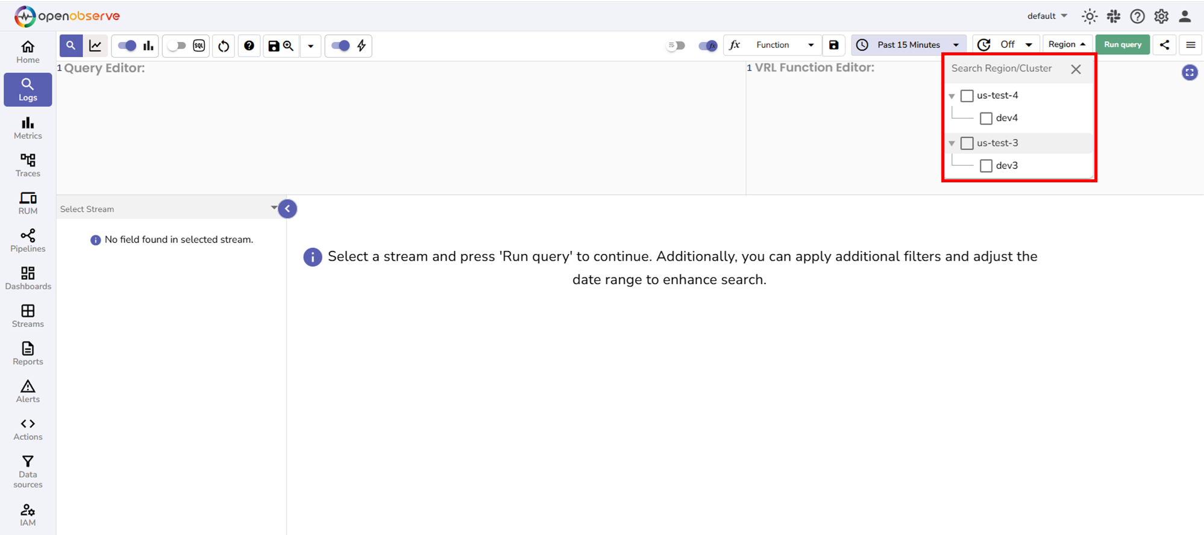Screen dimensions: 1204x535
Task: Open the Slack community icon
Action: click(1113, 16)
